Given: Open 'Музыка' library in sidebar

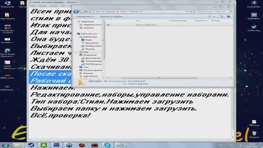Looking at the screenshot, I should click(x=90, y=49).
